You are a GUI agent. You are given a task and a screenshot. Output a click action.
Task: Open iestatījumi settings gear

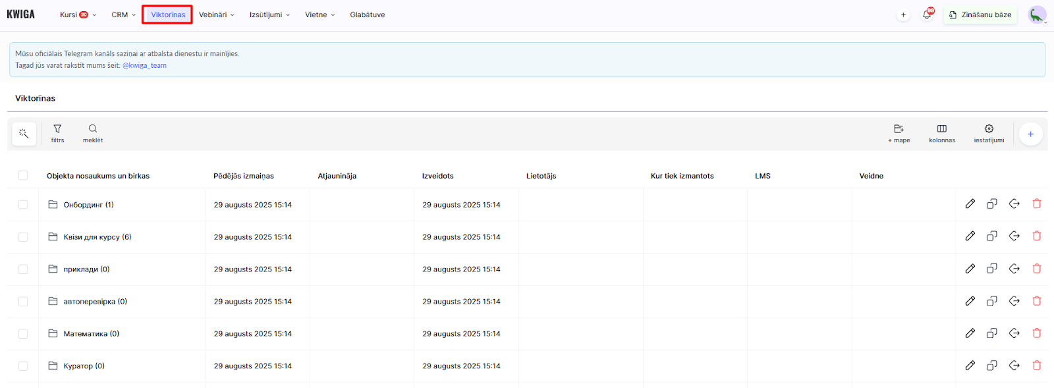click(x=989, y=133)
